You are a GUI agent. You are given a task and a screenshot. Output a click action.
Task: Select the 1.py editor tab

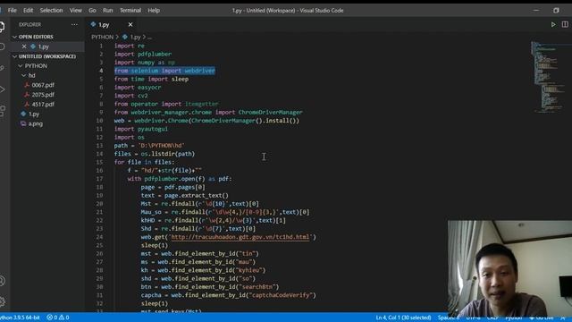click(x=105, y=24)
